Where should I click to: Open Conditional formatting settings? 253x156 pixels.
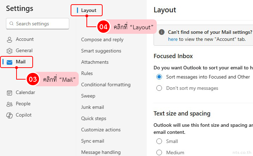pos(106,85)
